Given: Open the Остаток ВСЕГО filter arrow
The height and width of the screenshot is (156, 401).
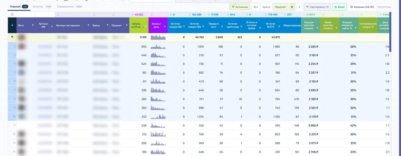Looking at the screenshot, I should 279,27.
